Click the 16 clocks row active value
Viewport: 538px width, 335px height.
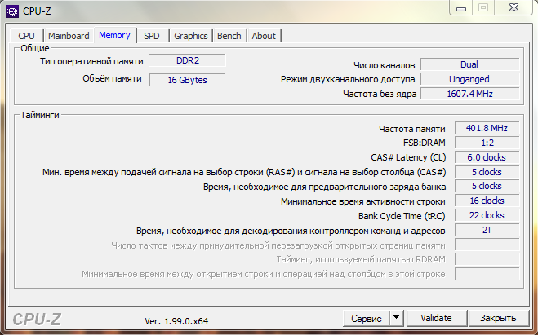(x=487, y=201)
